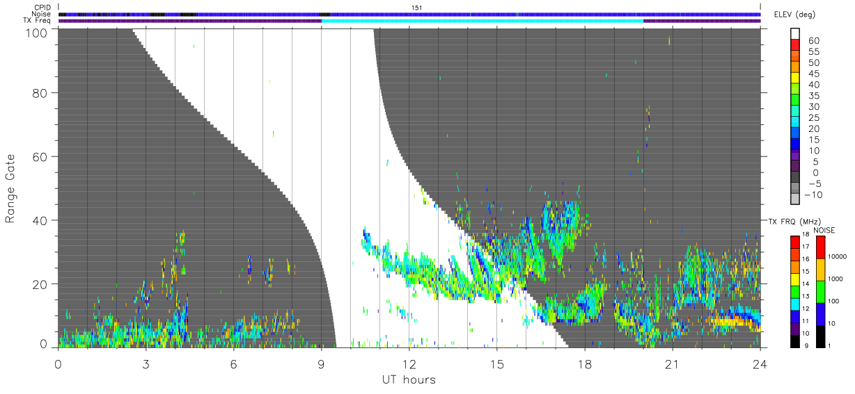The height and width of the screenshot is (394, 855).
Task: Click the 15 label on elevation colorbar
Action: pyautogui.click(x=816, y=140)
